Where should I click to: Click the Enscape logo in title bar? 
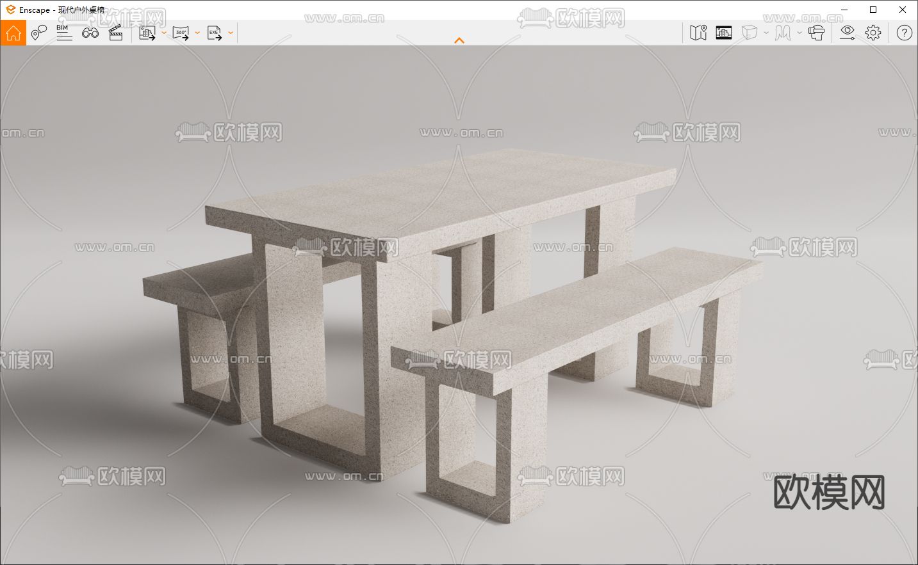pyautogui.click(x=10, y=10)
